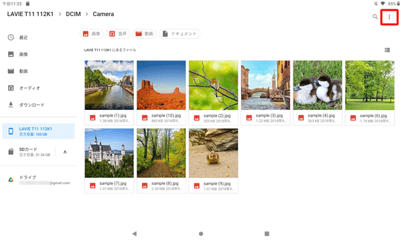Viewport: 402px width, 241px height.
Task: Go to LAVIE T11 112K1 breadcrumb root
Action: 30,14
